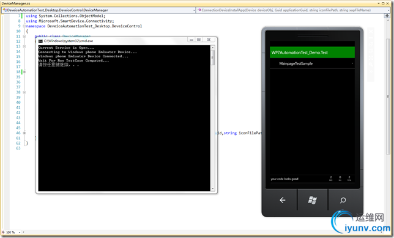The height and width of the screenshot is (238, 394).
Task: Click the editor vertical scrollbar thumb
Action: point(388,96)
